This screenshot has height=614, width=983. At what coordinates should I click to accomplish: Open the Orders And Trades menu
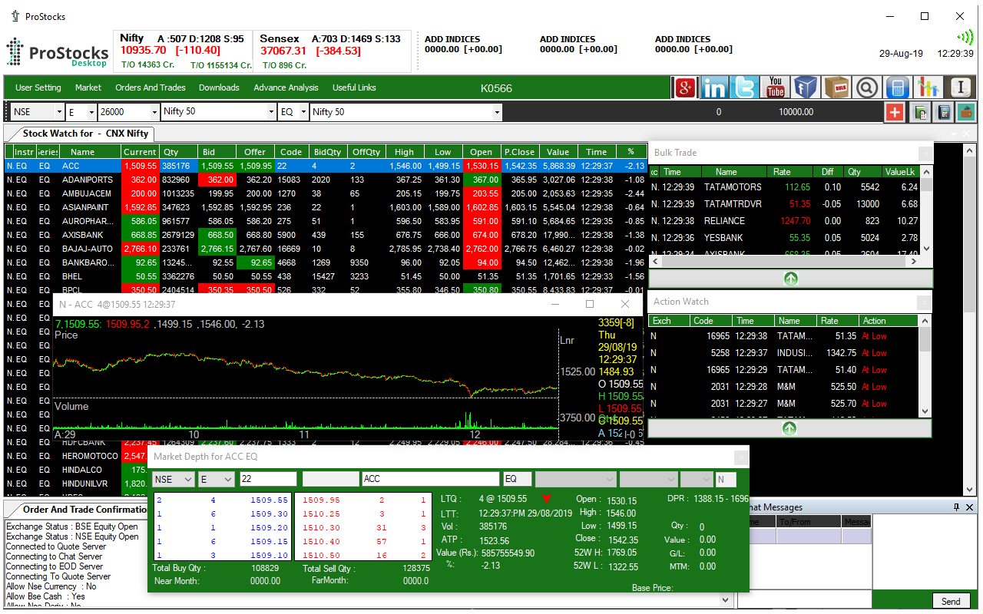point(151,87)
